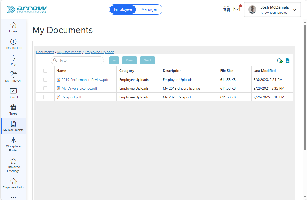Image resolution: width=307 pixels, height=200 pixels.
Task: Open the Taxes sidebar item
Action: (13, 110)
